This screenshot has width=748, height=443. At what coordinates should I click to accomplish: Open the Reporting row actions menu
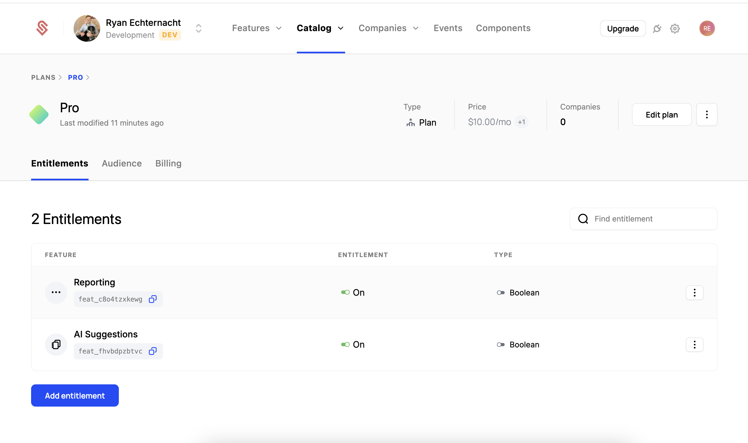tap(694, 293)
